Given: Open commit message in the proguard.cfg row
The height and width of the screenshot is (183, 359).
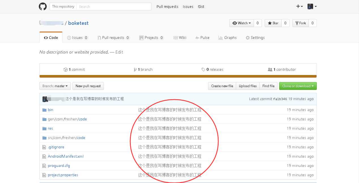Looking at the screenshot, I should pyautogui.click(x=170, y=166).
